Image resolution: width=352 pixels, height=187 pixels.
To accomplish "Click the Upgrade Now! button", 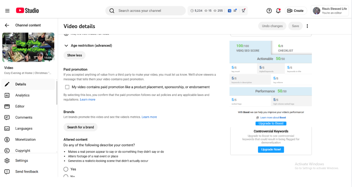I will 271,150.
